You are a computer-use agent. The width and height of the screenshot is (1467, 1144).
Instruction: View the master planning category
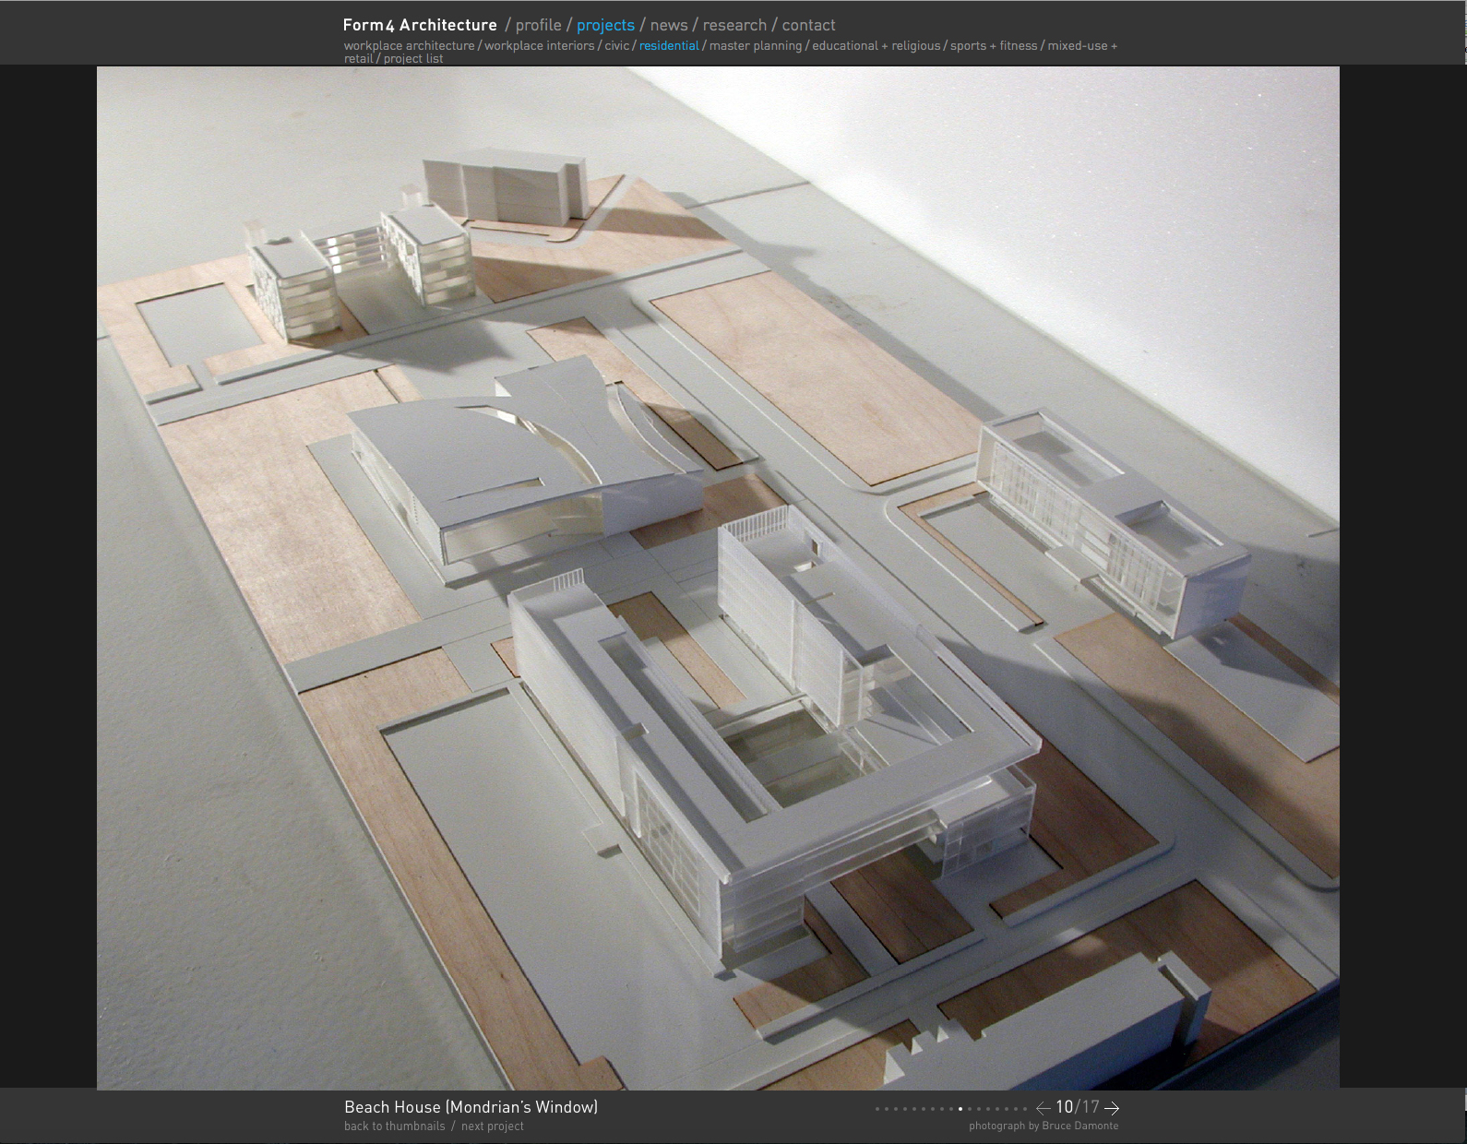click(756, 45)
